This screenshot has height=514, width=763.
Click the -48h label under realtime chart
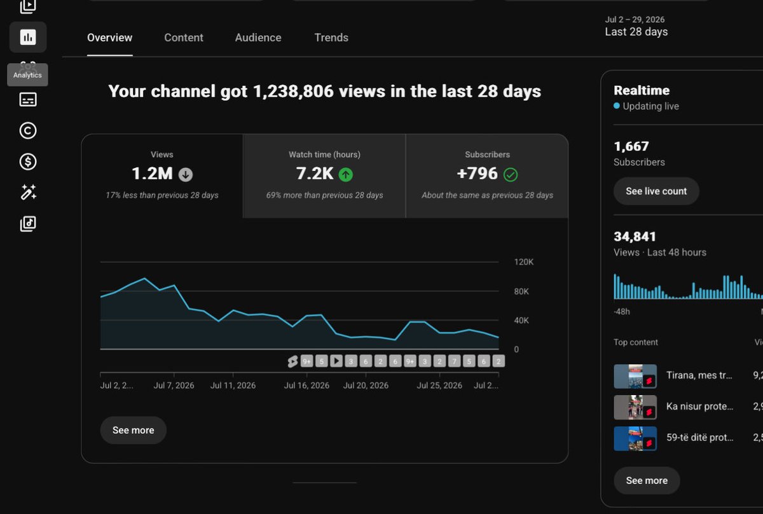[622, 312]
